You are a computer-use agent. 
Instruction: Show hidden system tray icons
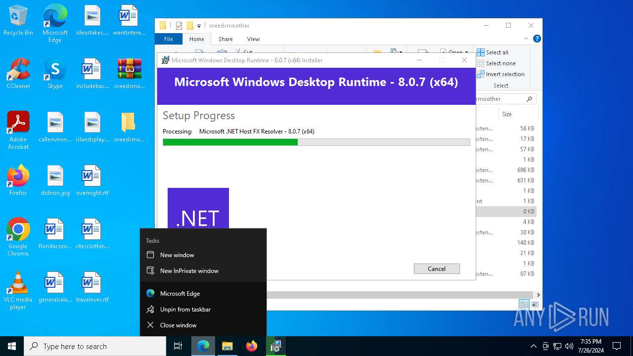point(533,346)
